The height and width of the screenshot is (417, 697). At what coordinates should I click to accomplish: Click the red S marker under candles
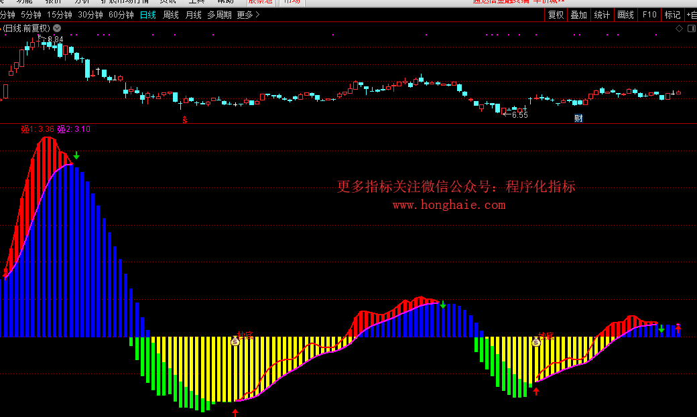tap(186, 119)
